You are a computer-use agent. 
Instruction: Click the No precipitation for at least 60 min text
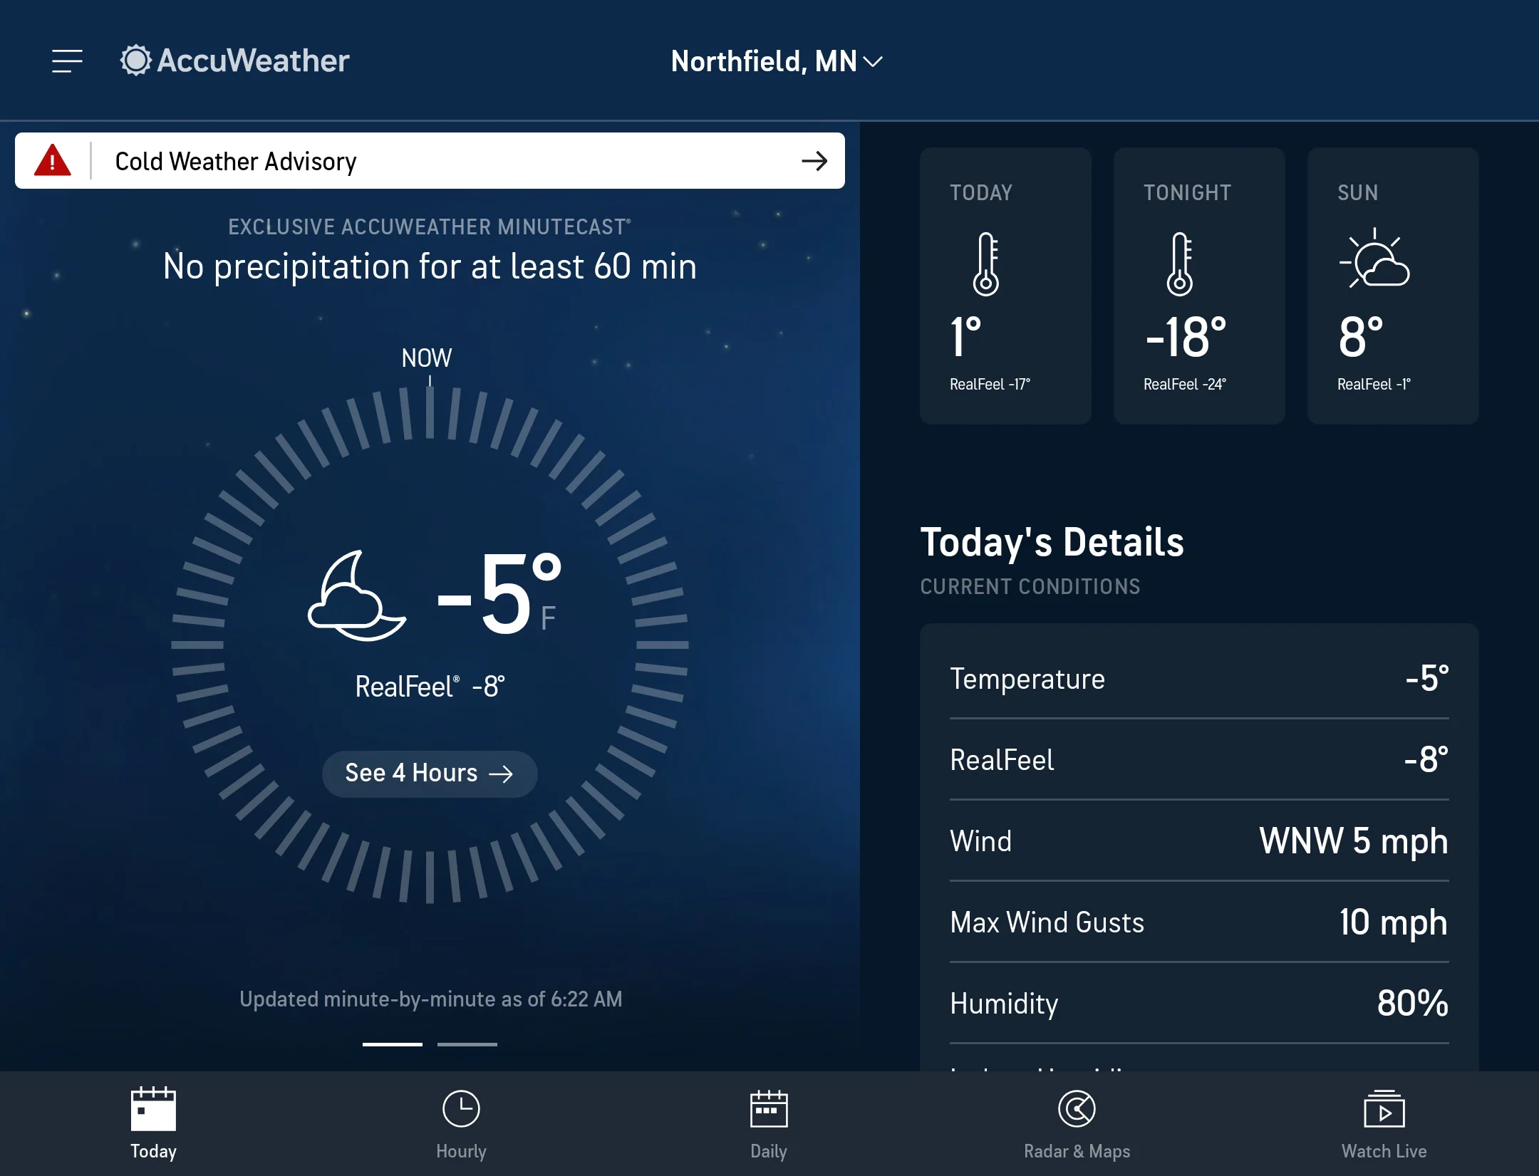[x=430, y=267]
